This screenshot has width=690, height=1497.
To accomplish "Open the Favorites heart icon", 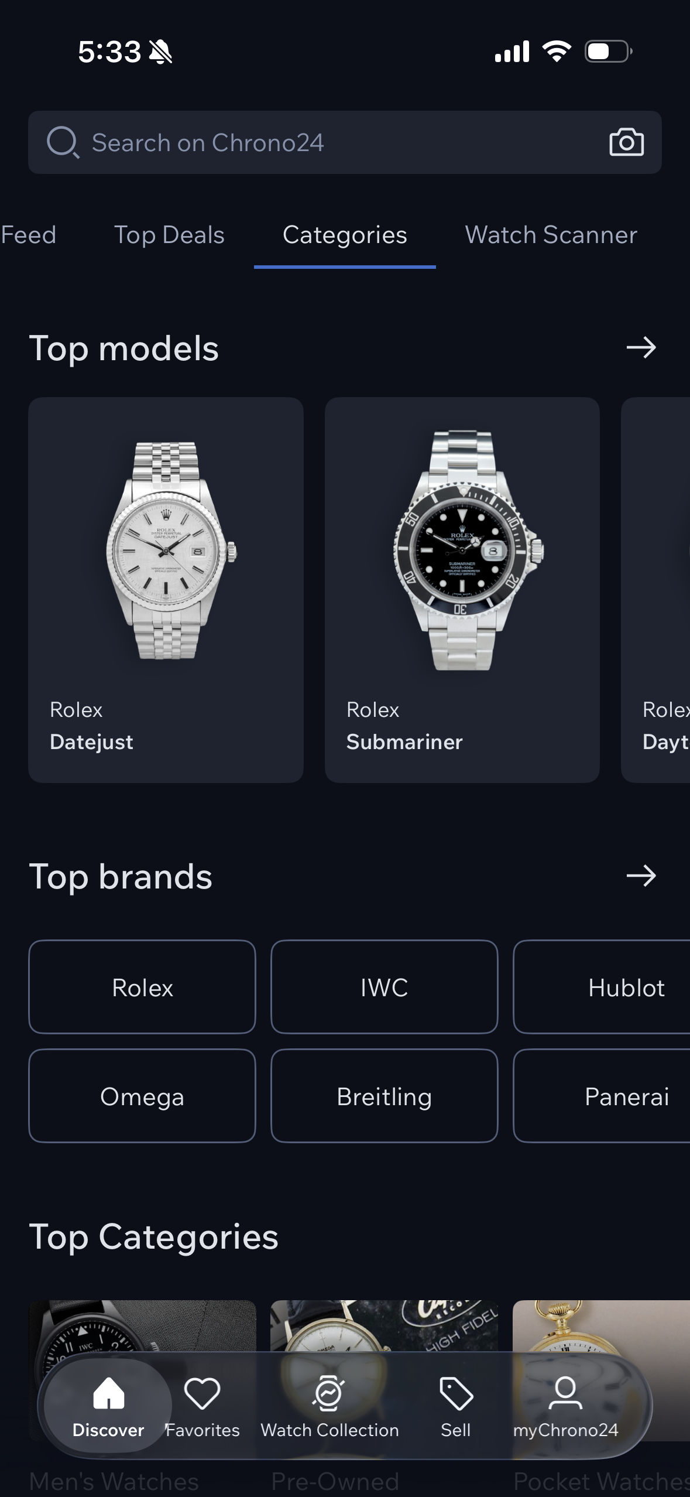I will coord(202,1394).
